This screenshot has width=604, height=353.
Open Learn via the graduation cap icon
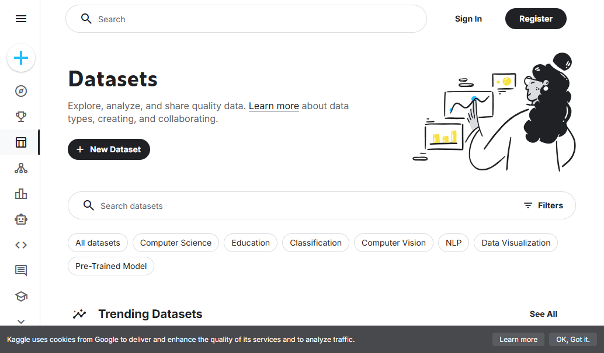click(x=21, y=296)
